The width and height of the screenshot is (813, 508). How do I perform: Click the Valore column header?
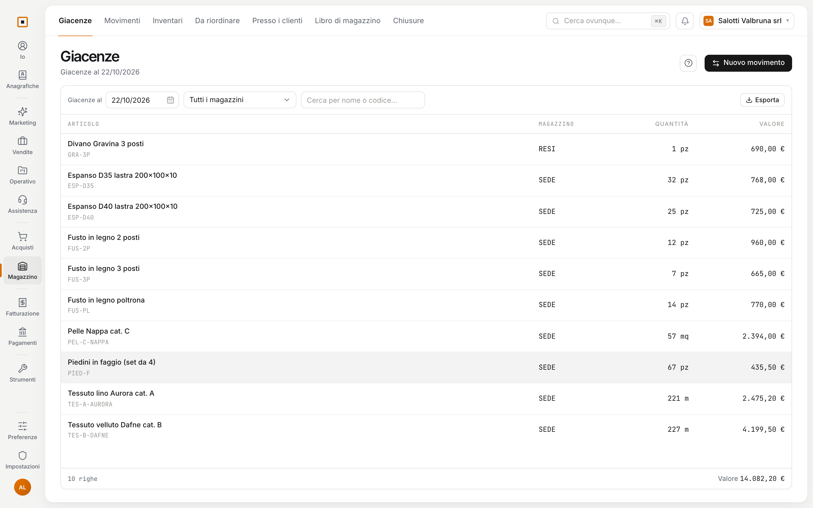(x=772, y=124)
